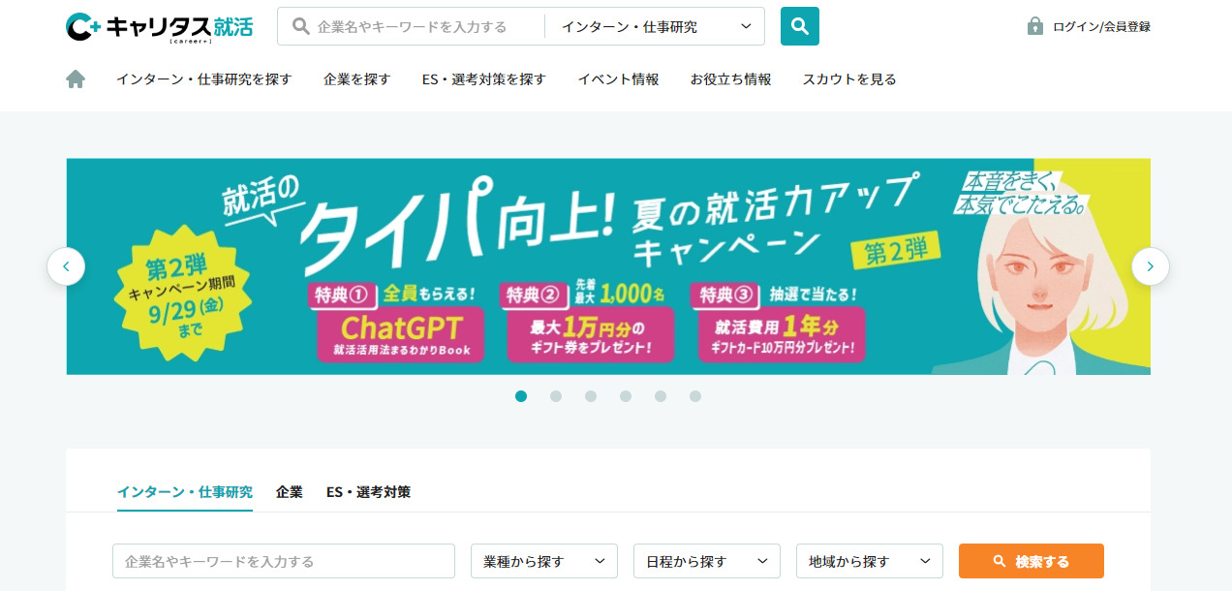Select the fourth carousel dot
The width and height of the screenshot is (1232, 591).
pos(626,396)
